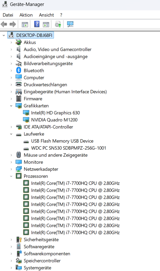Click the Forward arrow toolbar icon

click(13, 24)
